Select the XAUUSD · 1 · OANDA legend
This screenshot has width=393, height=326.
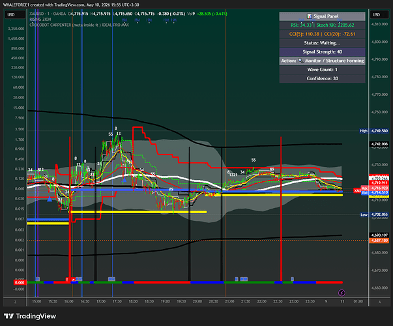[x=48, y=14]
